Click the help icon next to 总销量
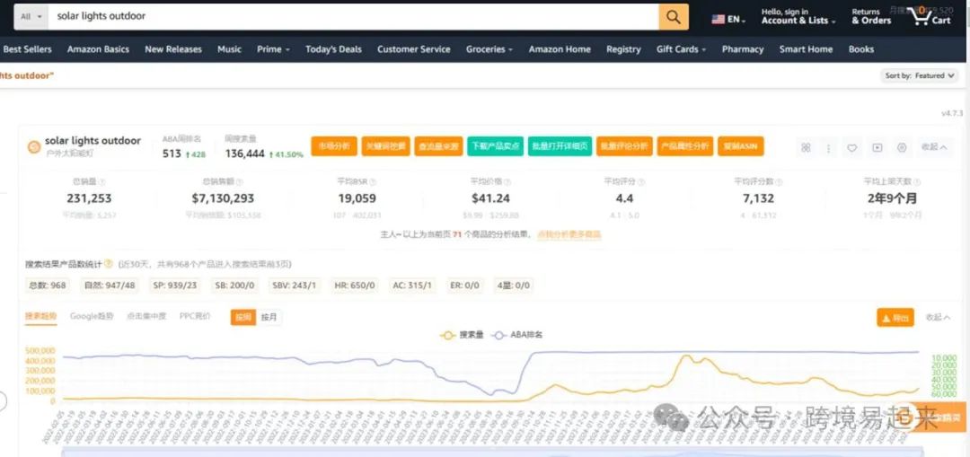The width and height of the screenshot is (970, 457). [x=102, y=181]
